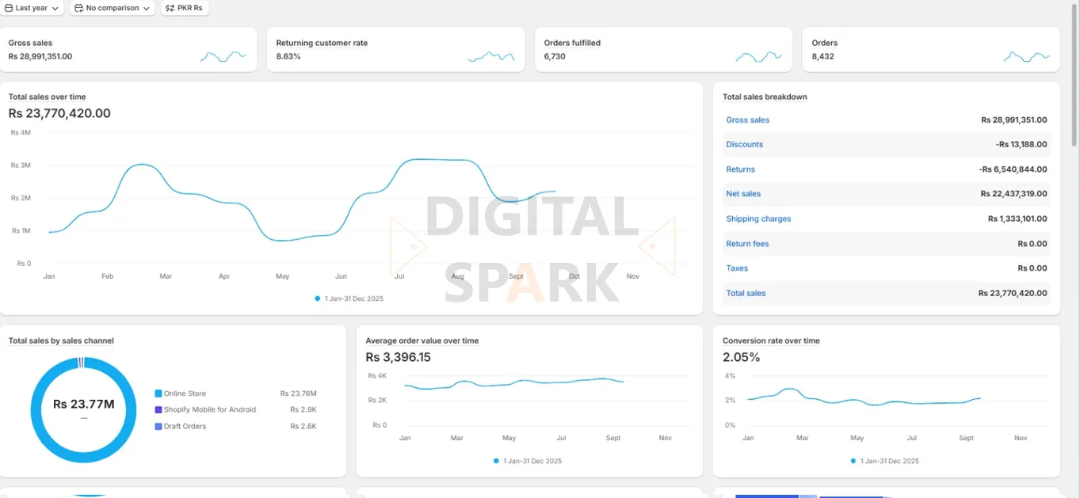Toggle the legend below Average order value chart

pyautogui.click(x=529, y=460)
